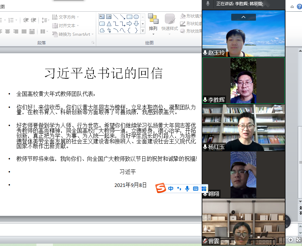Open the Sogou input method logo
Screen dimensions: 302x246
[x=160, y=188]
